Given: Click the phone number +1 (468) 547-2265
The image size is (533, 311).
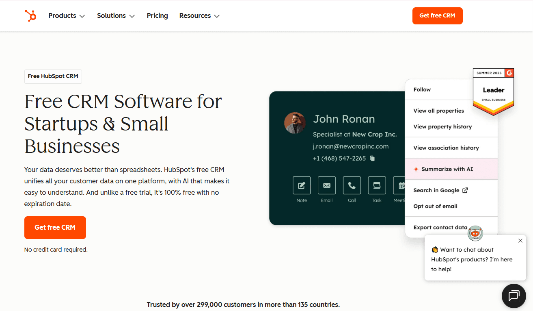Looking at the screenshot, I should click(339, 159).
